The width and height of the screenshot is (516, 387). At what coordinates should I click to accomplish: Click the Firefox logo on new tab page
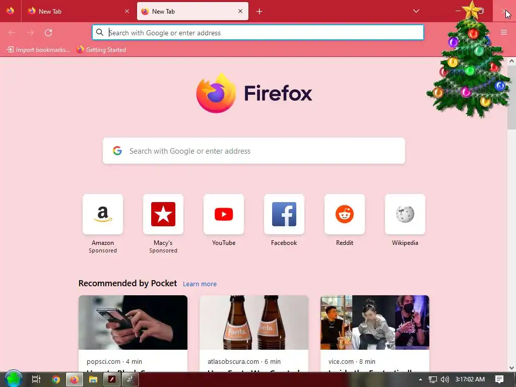[x=254, y=93]
